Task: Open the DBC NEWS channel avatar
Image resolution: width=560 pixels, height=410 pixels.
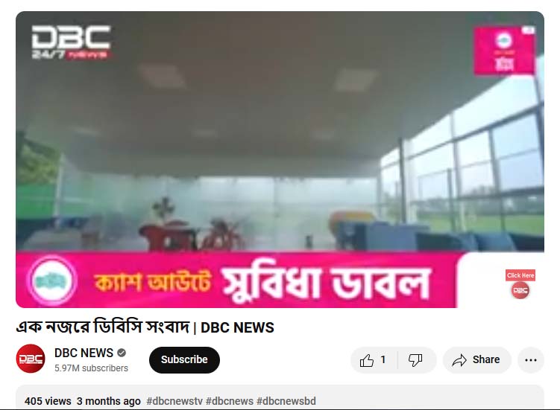Action: tap(31, 359)
